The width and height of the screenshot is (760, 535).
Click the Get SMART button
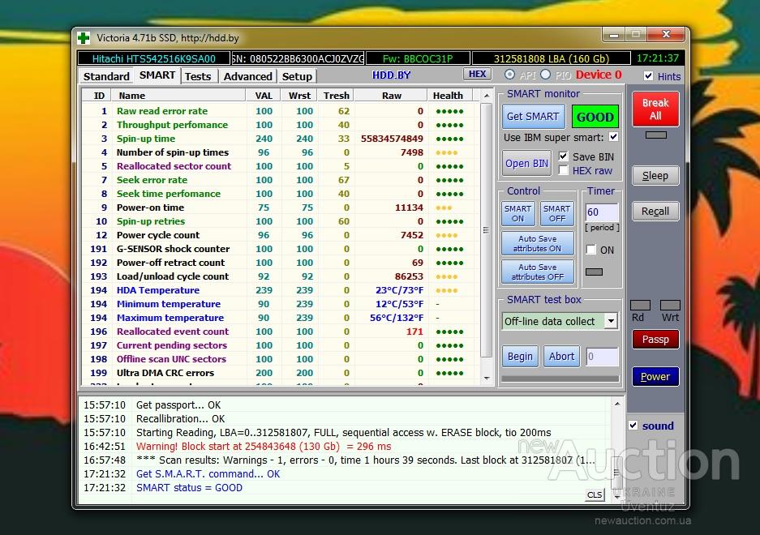click(x=533, y=116)
